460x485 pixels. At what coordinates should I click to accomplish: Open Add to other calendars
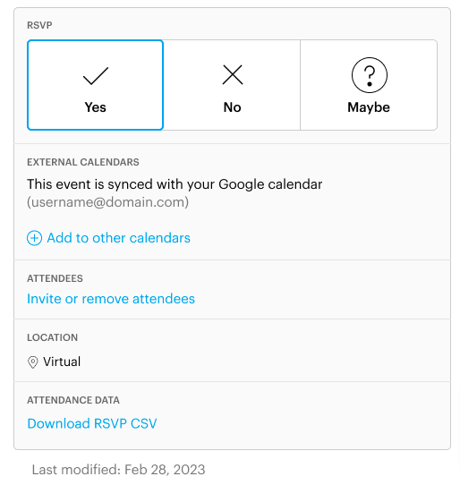(118, 238)
